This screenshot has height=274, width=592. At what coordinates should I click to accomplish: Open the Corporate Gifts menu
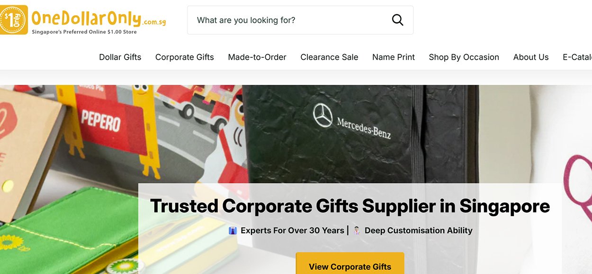[x=185, y=57]
